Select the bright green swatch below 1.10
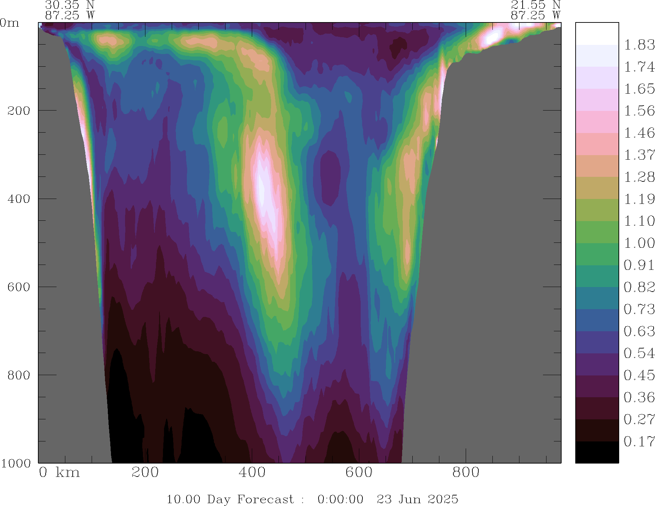This screenshot has height=506, width=655. (x=597, y=232)
